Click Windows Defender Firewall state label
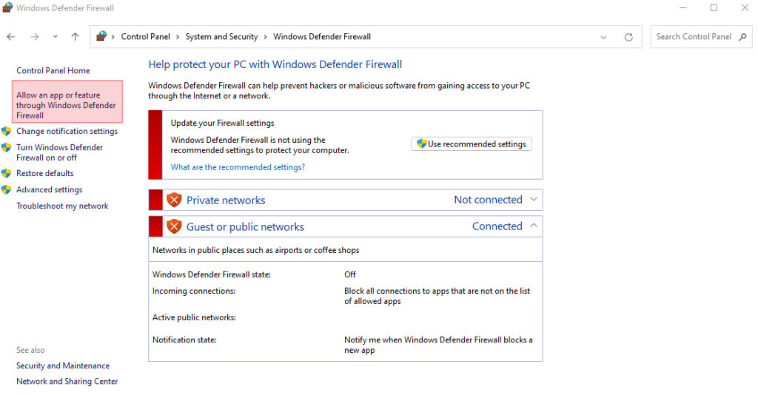Screen dimensions: 758x395 [212, 274]
